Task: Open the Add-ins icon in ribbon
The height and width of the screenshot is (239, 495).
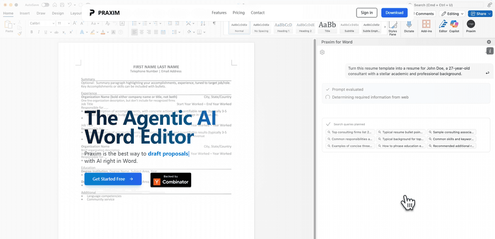Action: pyautogui.click(x=426, y=24)
